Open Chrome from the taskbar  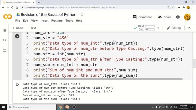pos(60,107)
